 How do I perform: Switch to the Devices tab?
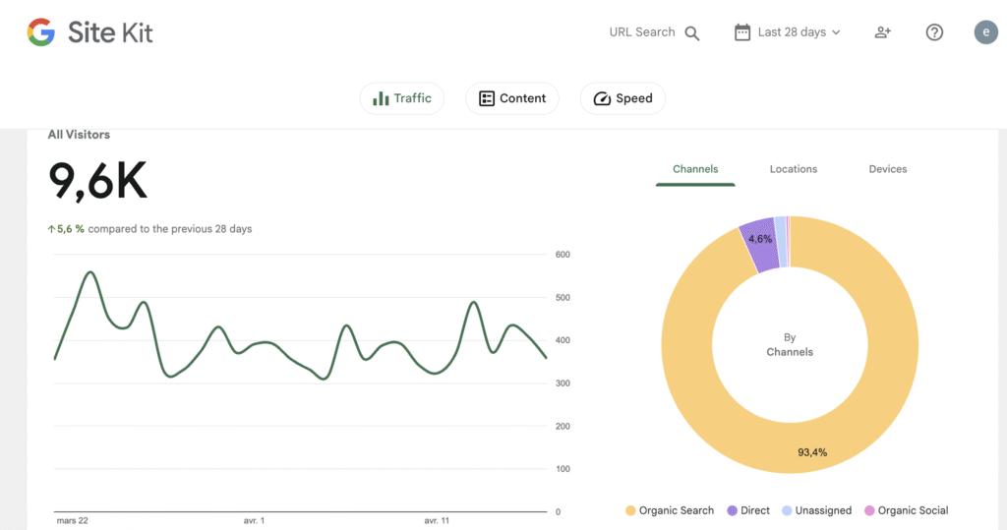pyautogui.click(x=887, y=169)
